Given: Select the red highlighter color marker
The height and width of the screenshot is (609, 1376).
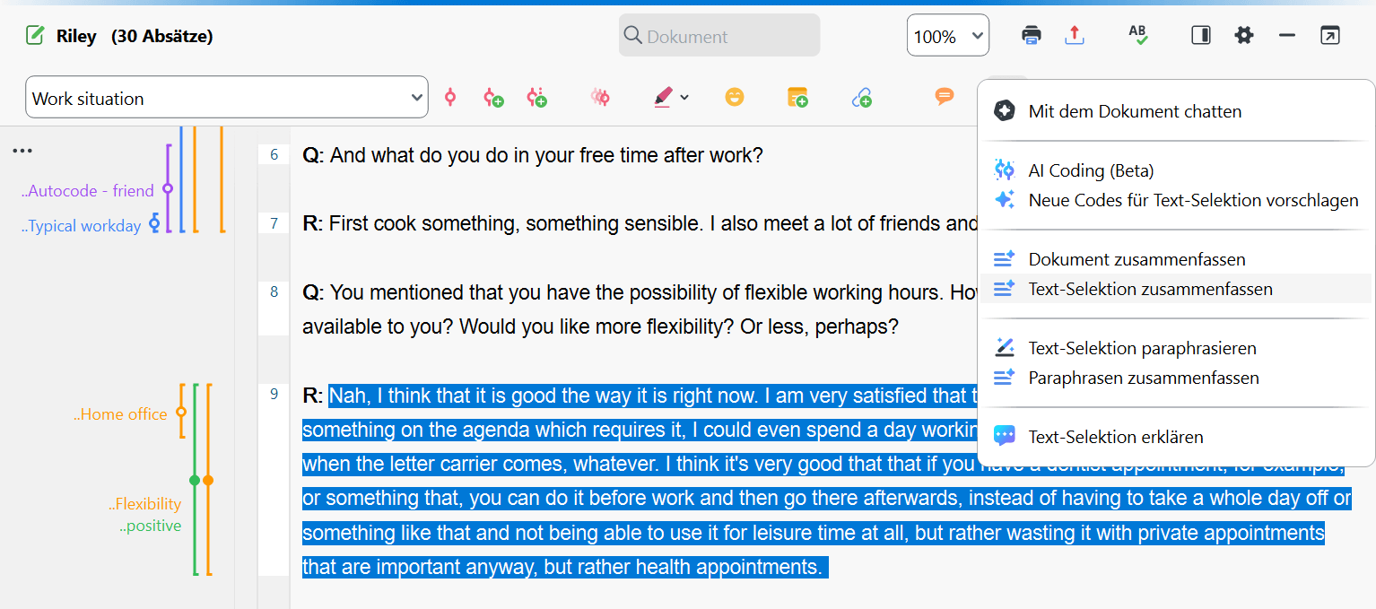Looking at the screenshot, I should pos(663,98).
